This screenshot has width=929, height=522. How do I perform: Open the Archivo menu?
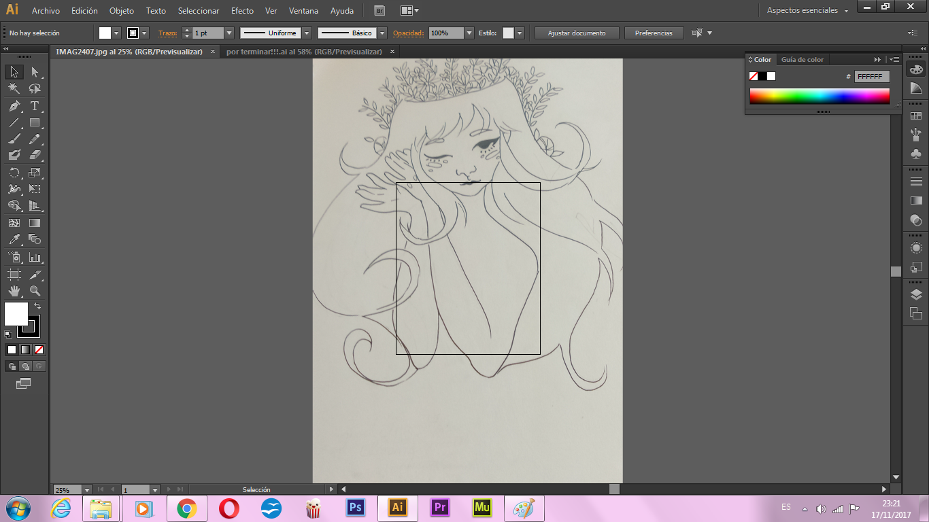[x=46, y=11]
